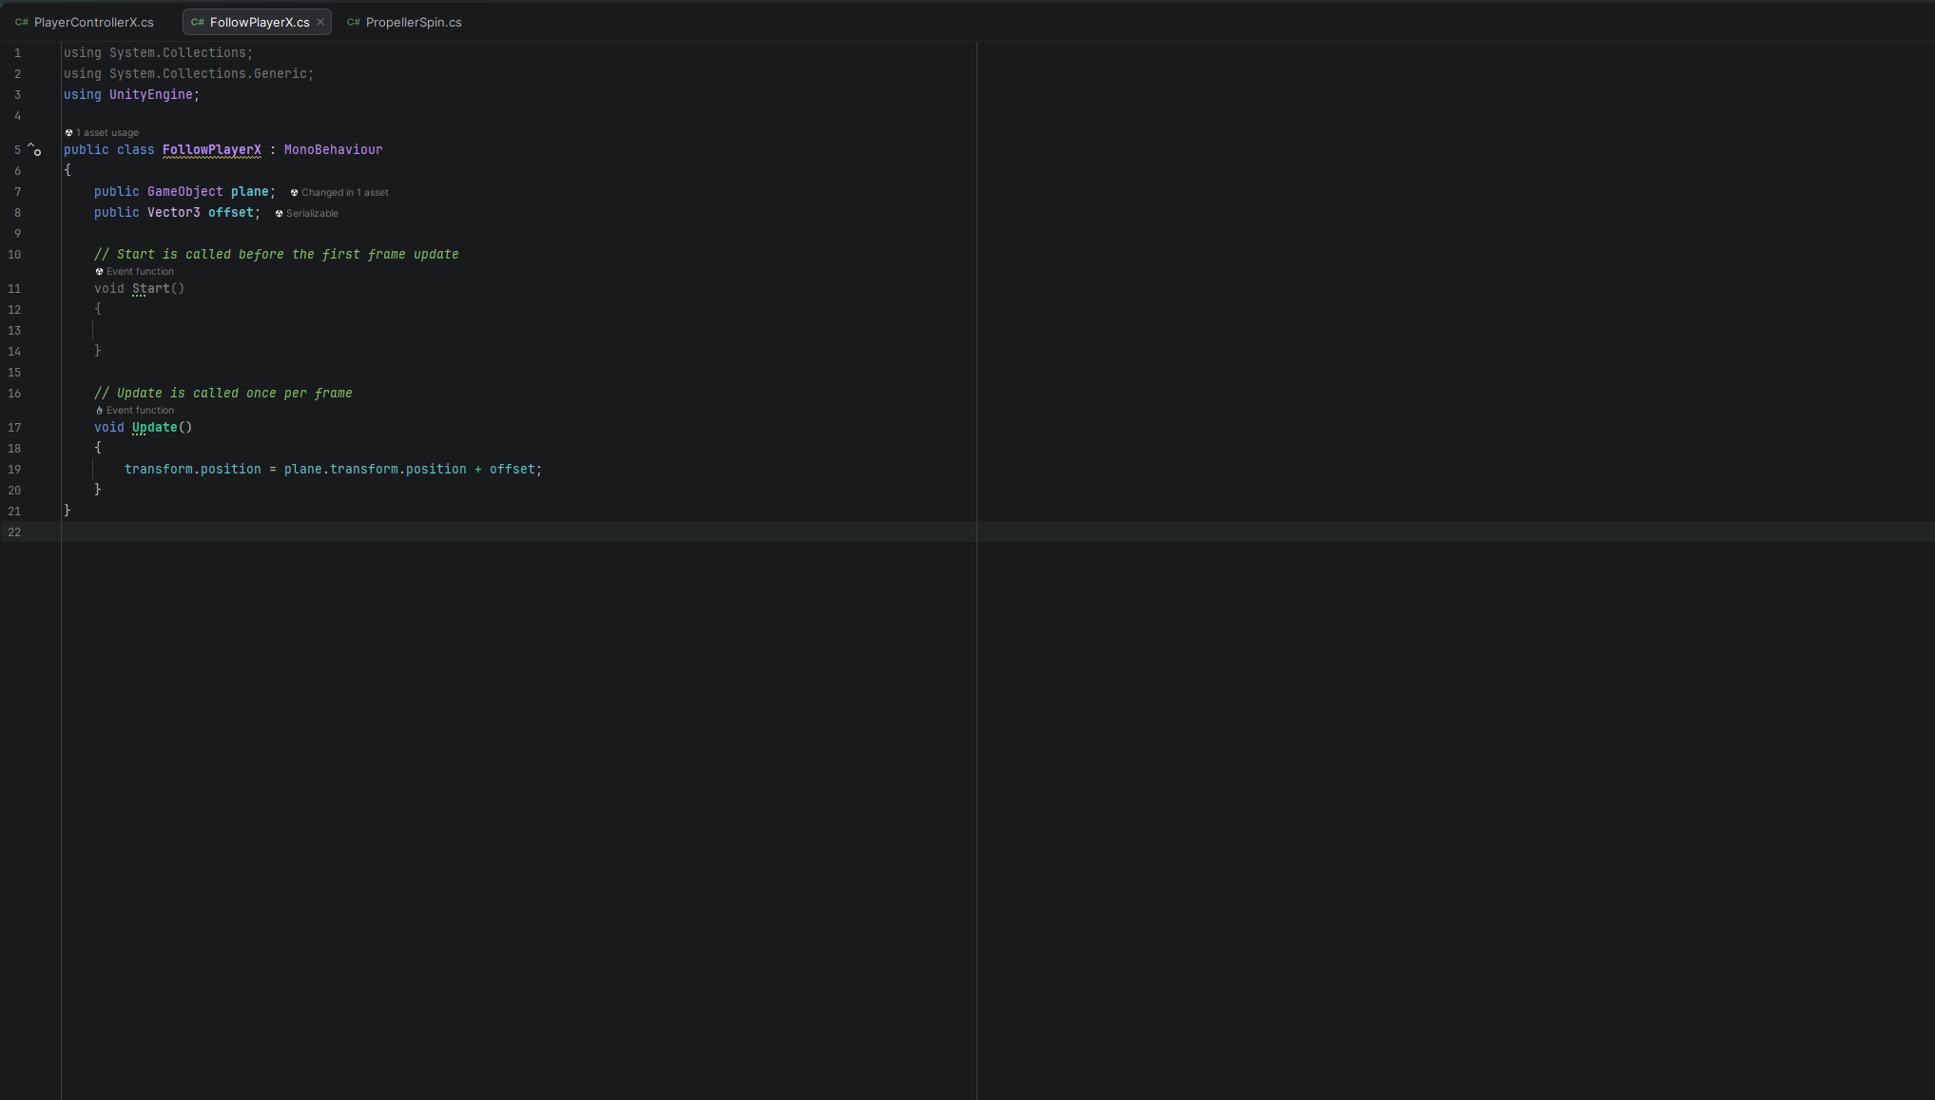The width and height of the screenshot is (1935, 1100).
Task: Click the FollowPlayerX class name
Action: coord(211,149)
